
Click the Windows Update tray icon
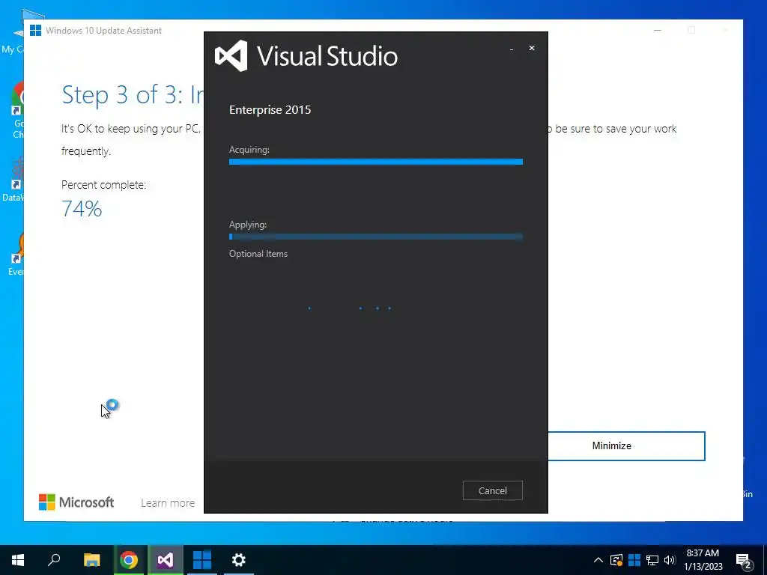tap(634, 560)
